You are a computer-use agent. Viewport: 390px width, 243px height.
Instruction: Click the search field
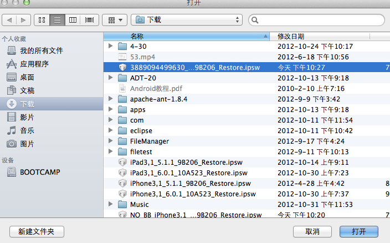316,20
